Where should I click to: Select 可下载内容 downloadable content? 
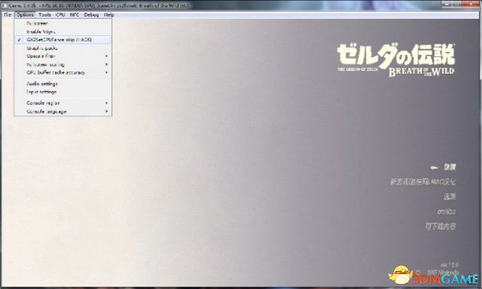click(441, 227)
